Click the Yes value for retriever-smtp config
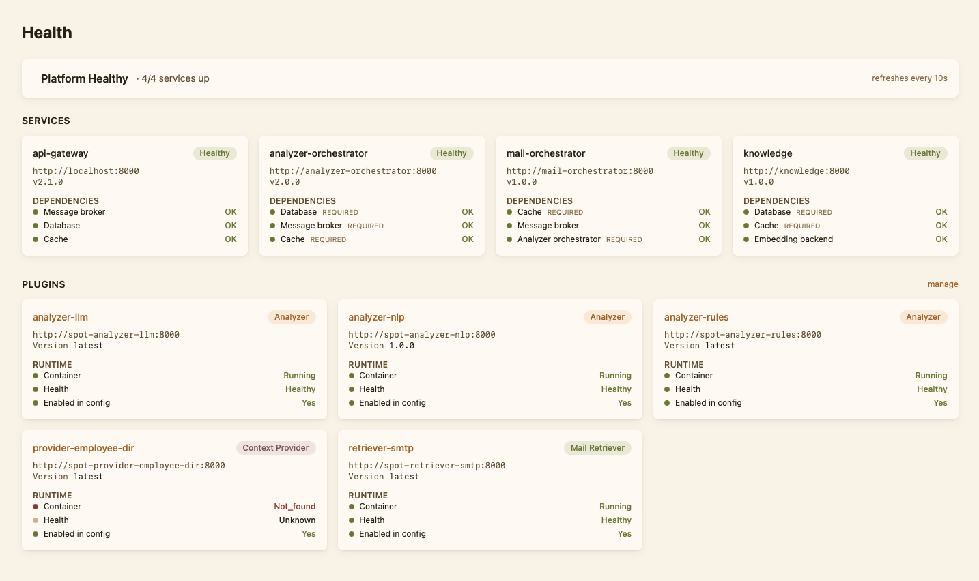Image resolution: width=979 pixels, height=581 pixels. (x=625, y=534)
